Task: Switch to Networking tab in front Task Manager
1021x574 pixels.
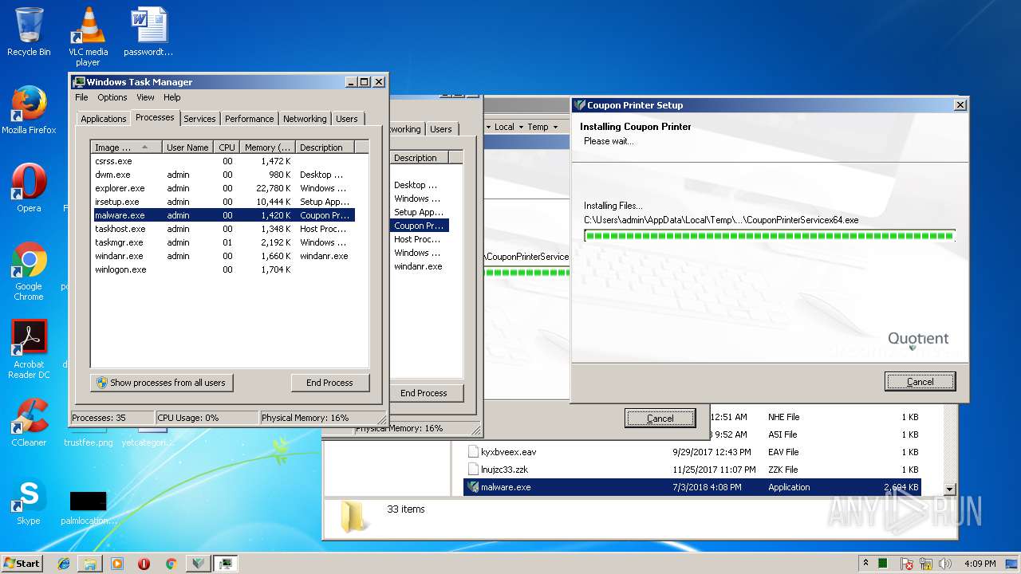Action: [x=305, y=119]
